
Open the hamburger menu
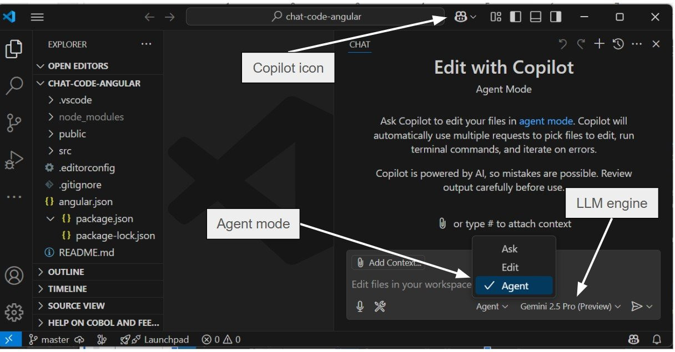tap(37, 17)
